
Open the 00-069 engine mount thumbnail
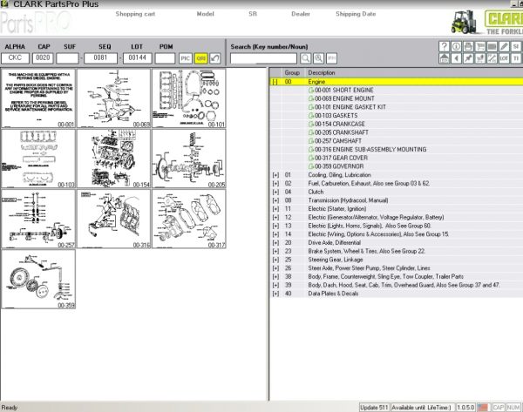(113, 98)
